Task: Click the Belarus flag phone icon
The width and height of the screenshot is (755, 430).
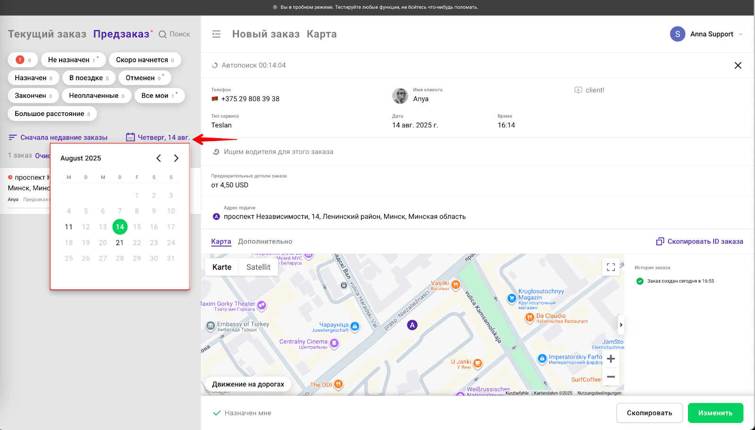Action: pos(215,99)
